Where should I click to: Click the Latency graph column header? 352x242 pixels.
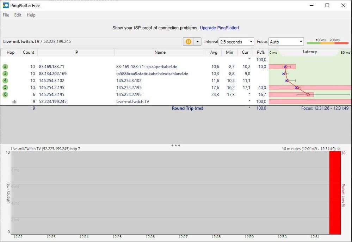[x=310, y=52]
